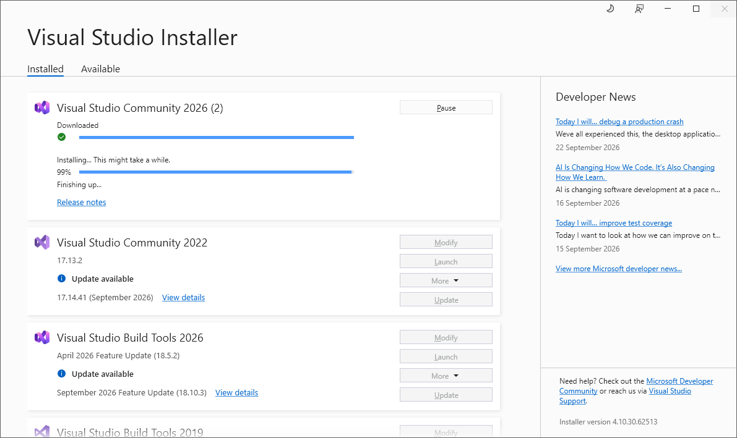Image resolution: width=737 pixels, height=438 pixels.
Task: Click the '22 September 2026' date
Action: point(587,148)
